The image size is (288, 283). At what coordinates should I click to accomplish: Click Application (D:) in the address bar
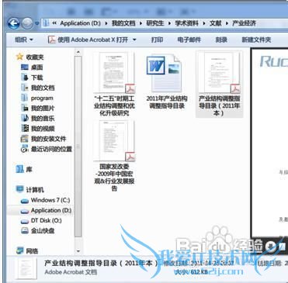[x=80, y=23]
